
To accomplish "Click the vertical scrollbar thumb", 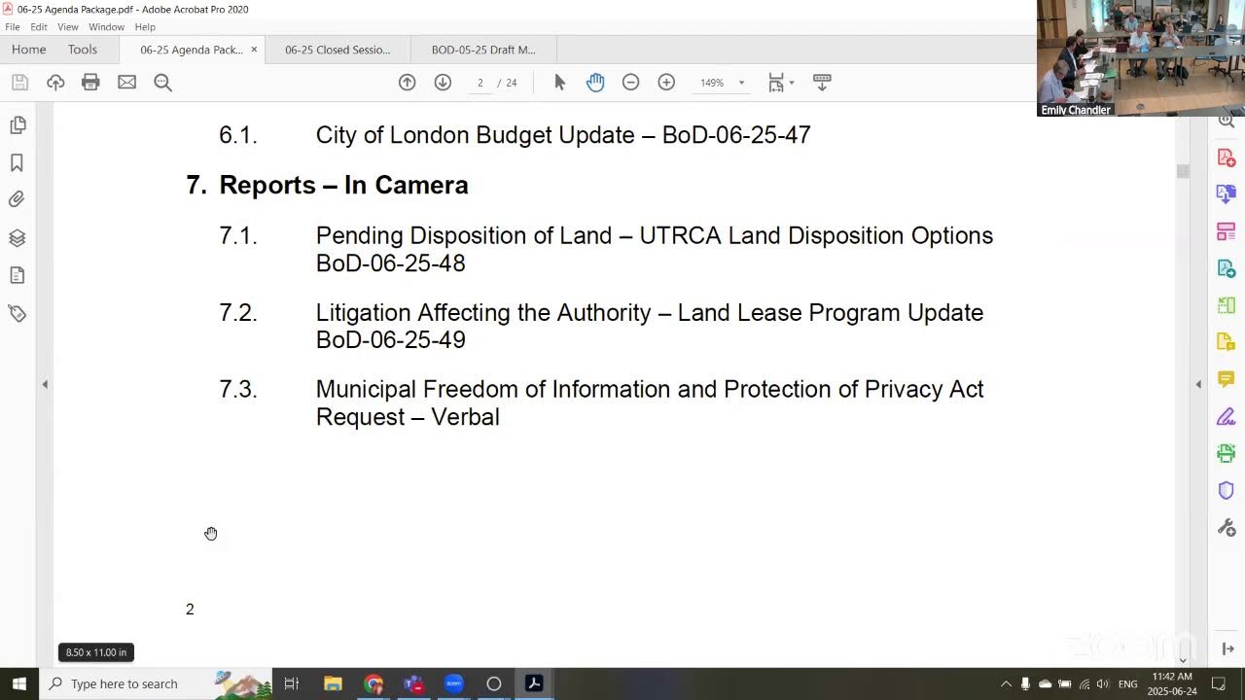I will click(x=1183, y=171).
